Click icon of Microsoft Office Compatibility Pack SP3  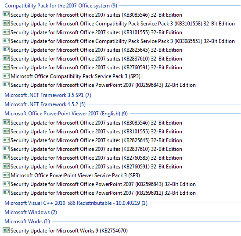pyautogui.click(x=6, y=76)
